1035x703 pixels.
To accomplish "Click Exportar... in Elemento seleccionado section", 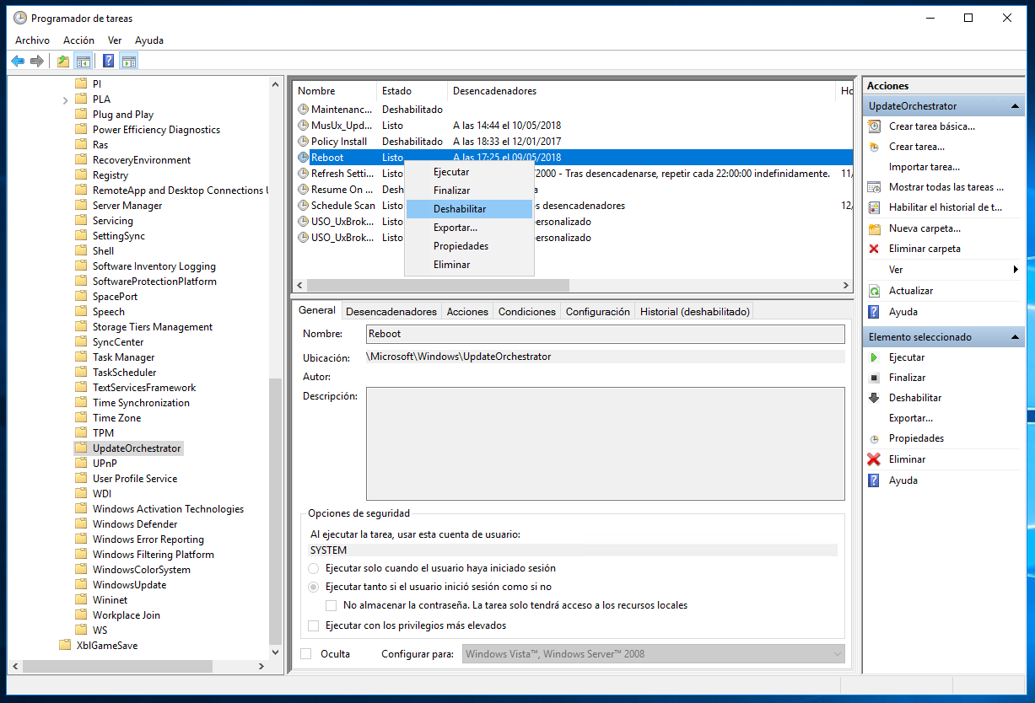I will click(911, 418).
